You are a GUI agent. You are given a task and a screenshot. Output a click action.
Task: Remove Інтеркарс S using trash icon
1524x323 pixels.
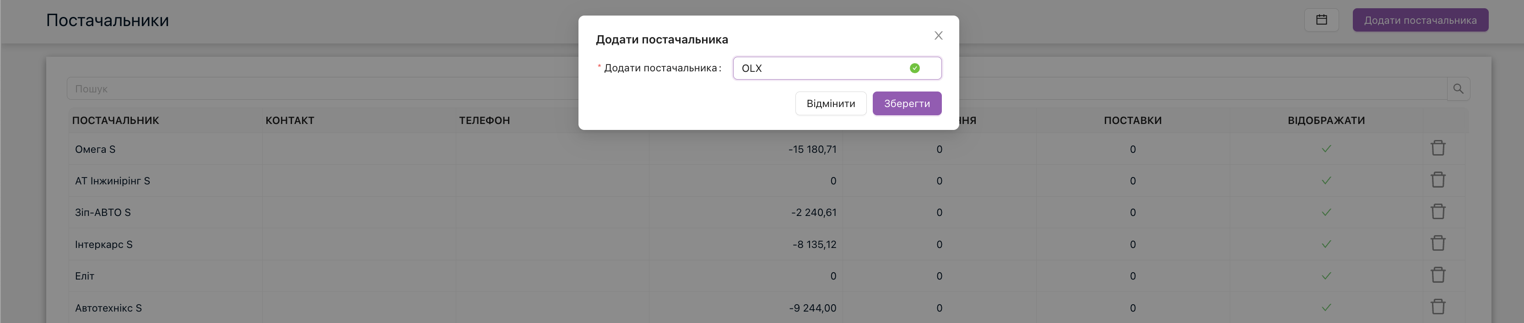[x=1438, y=244]
